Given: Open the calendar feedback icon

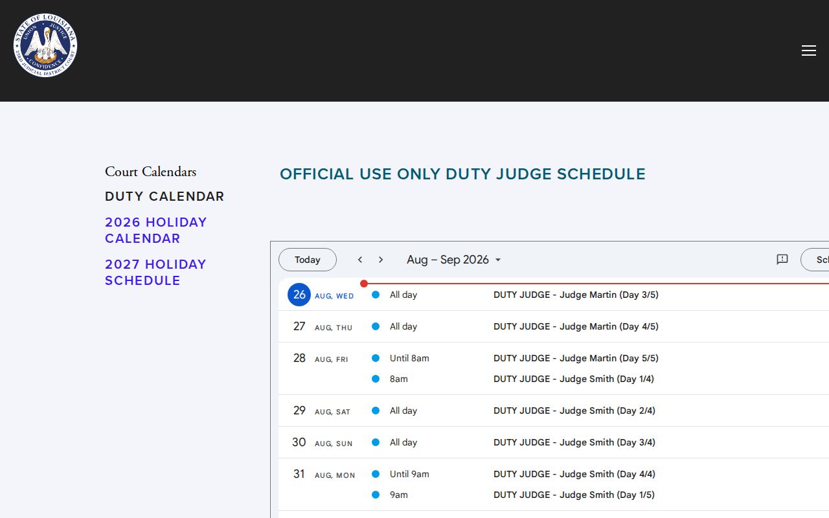Looking at the screenshot, I should pyautogui.click(x=782, y=260).
